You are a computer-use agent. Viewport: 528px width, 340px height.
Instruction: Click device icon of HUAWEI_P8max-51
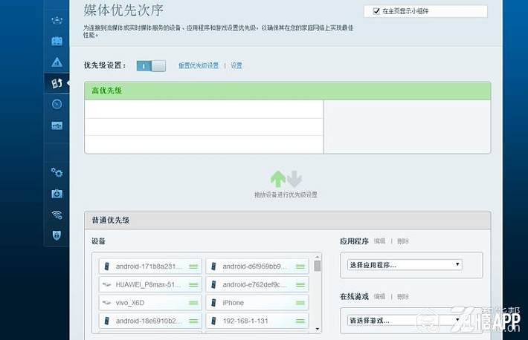(x=107, y=284)
